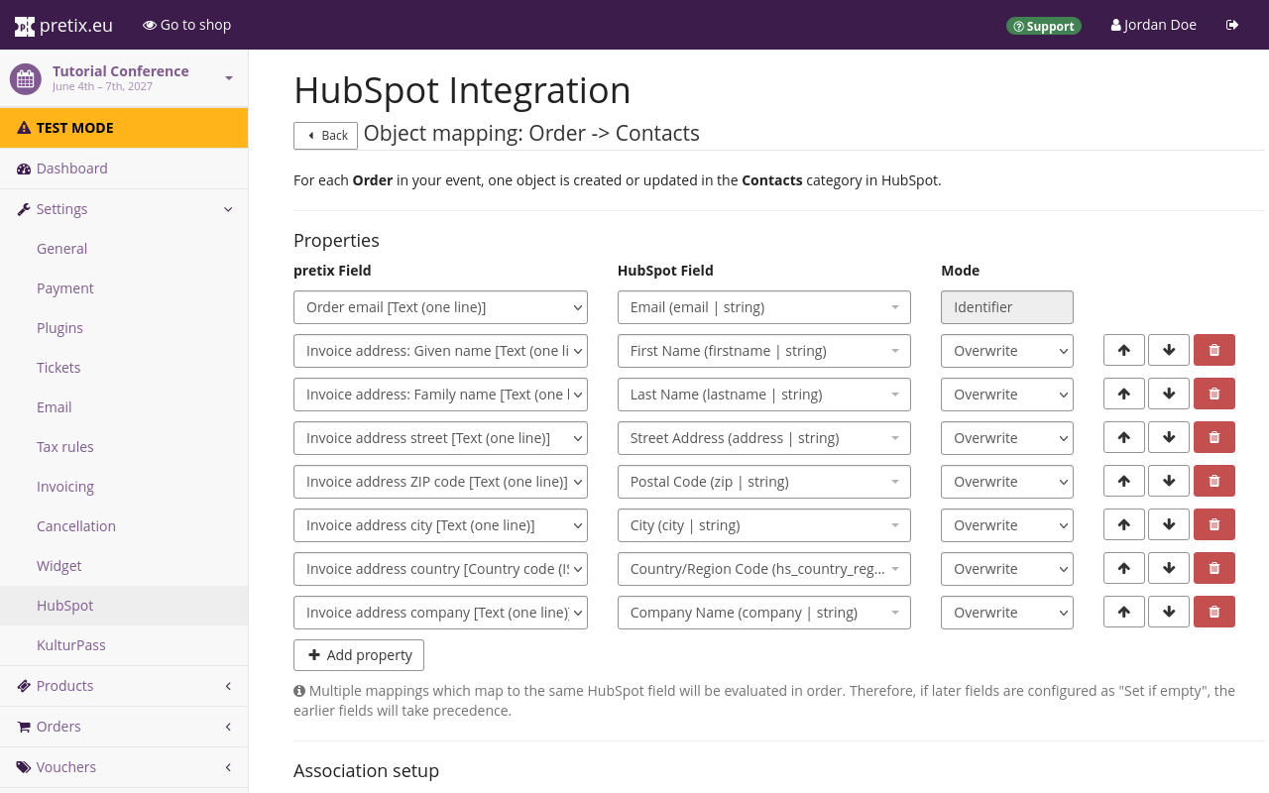This screenshot has height=793, width=1269.
Task: Open the Go to shop link
Action: click(x=186, y=25)
